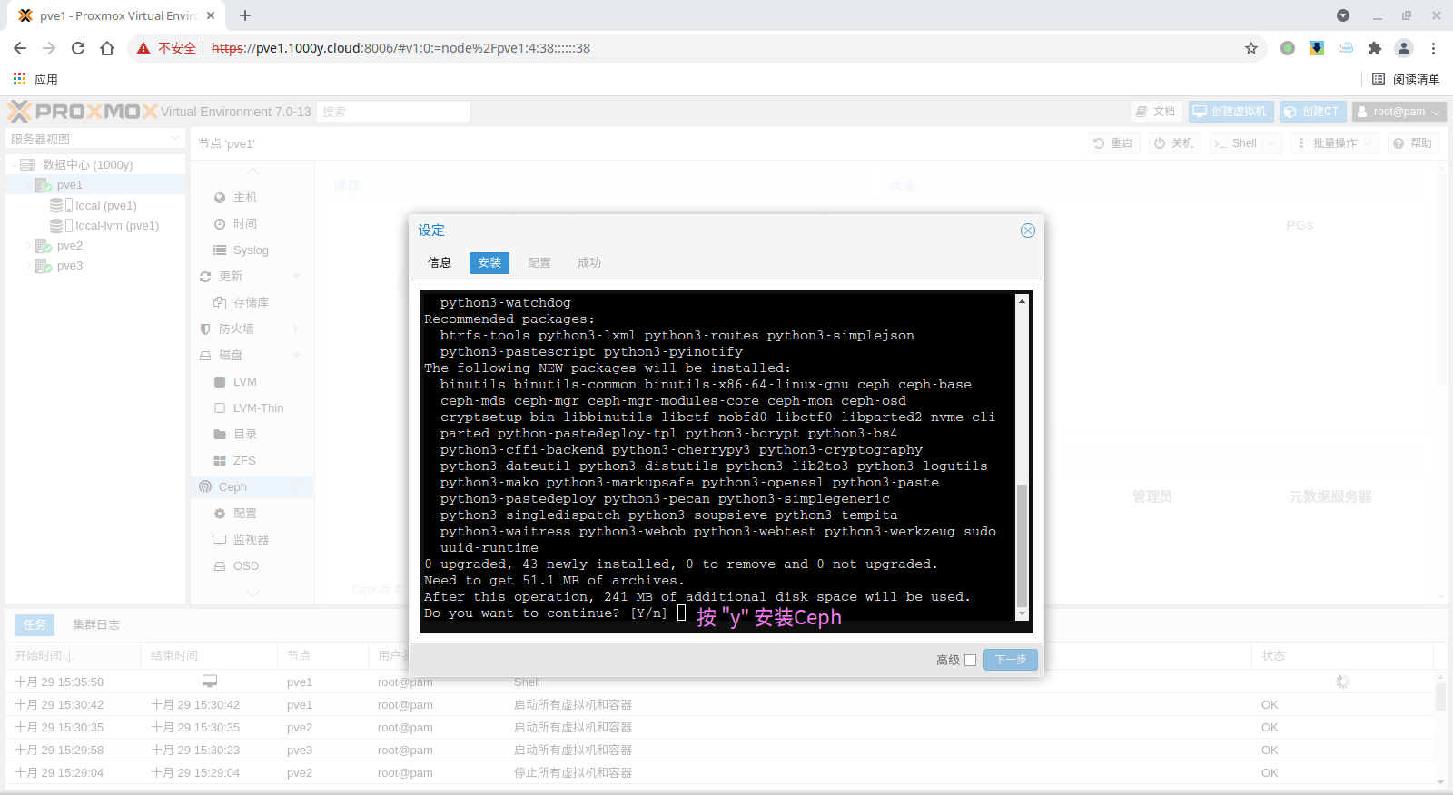
Task: Click the ZFS grid icon
Action: 220,461
